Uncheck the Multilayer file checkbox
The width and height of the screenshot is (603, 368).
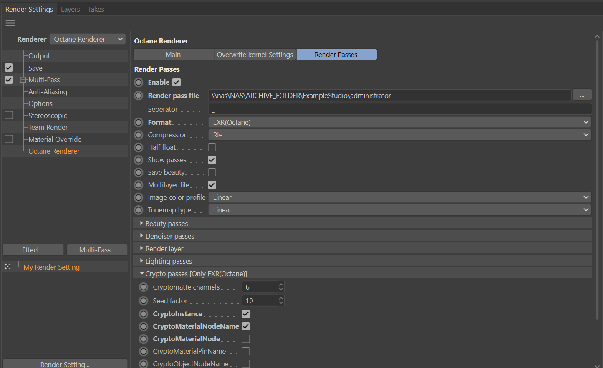pos(212,185)
